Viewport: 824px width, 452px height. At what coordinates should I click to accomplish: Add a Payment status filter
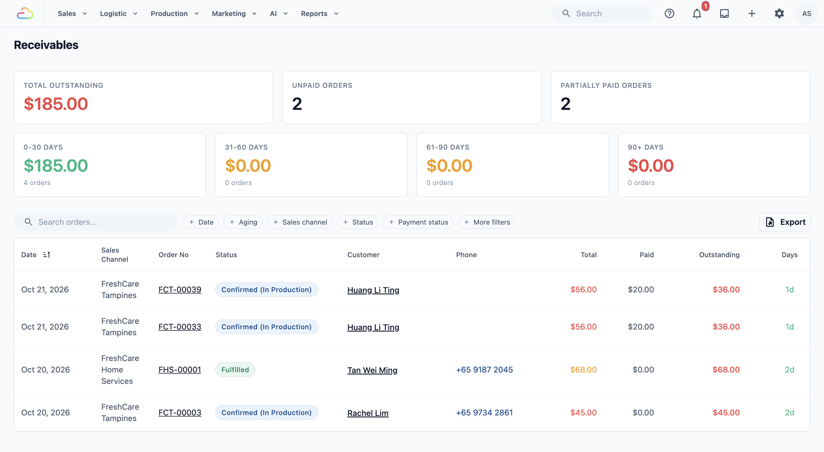[x=418, y=222]
